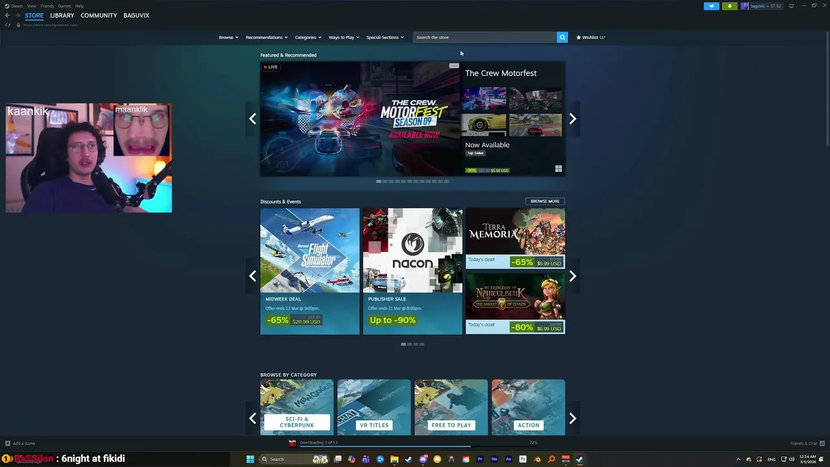
Task: Open the Dungeon of Naheulbeuk deal
Action: point(515,304)
